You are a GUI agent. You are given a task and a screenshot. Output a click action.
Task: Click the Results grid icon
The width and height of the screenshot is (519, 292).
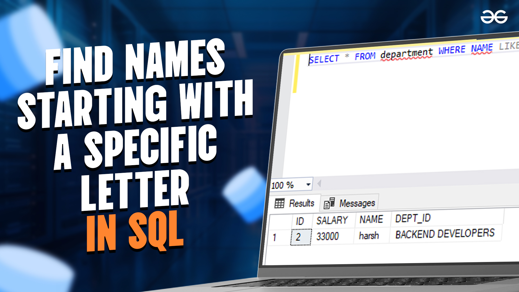tap(279, 203)
